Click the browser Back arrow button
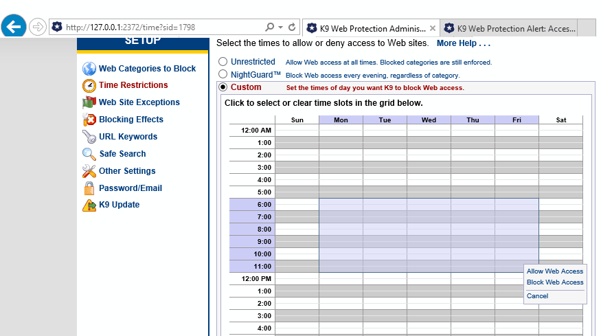The height and width of the screenshot is (336, 601). [14, 27]
